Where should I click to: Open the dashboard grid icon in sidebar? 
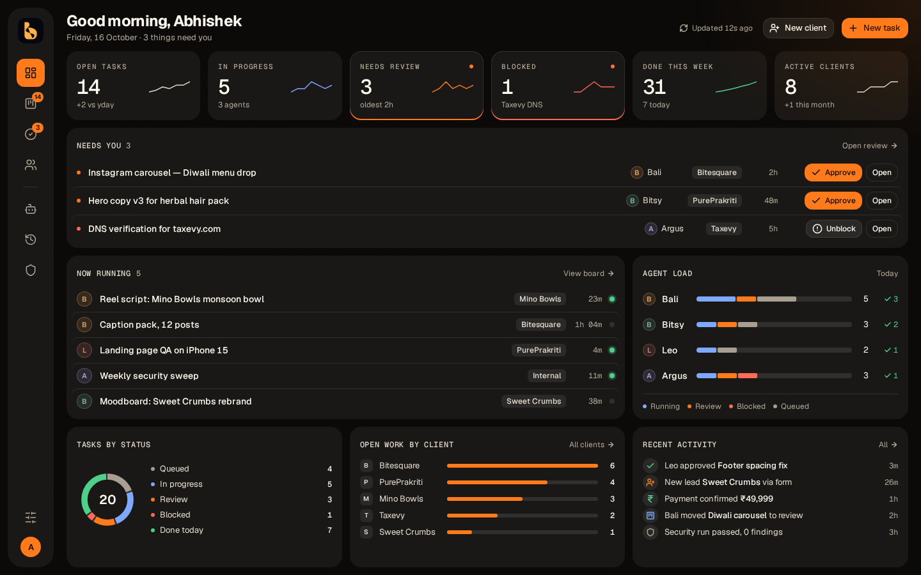pyautogui.click(x=31, y=73)
